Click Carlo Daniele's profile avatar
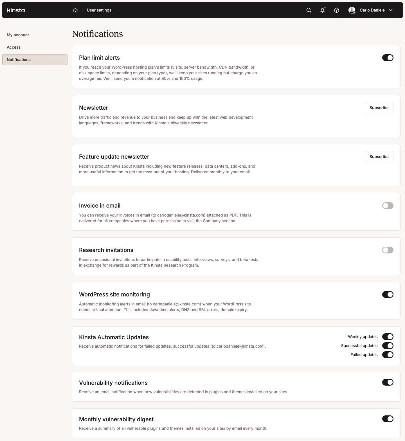This screenshot has width=405, height=441. [x=352, y=10]
